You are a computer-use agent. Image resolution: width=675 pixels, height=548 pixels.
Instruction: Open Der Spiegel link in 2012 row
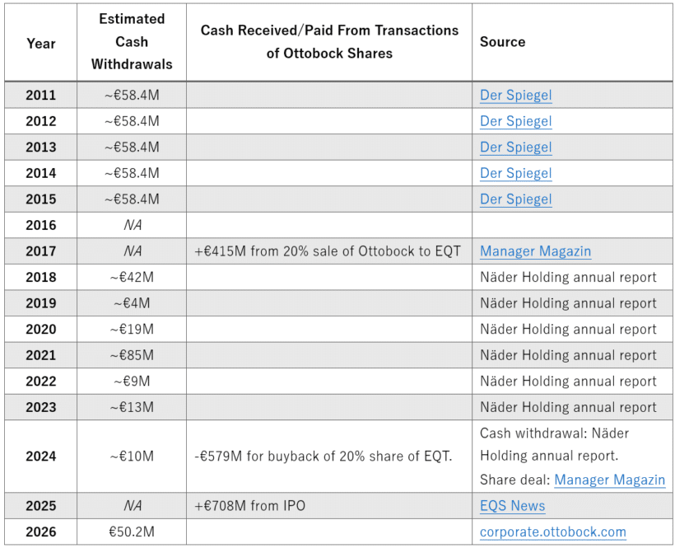pos(515,121)
